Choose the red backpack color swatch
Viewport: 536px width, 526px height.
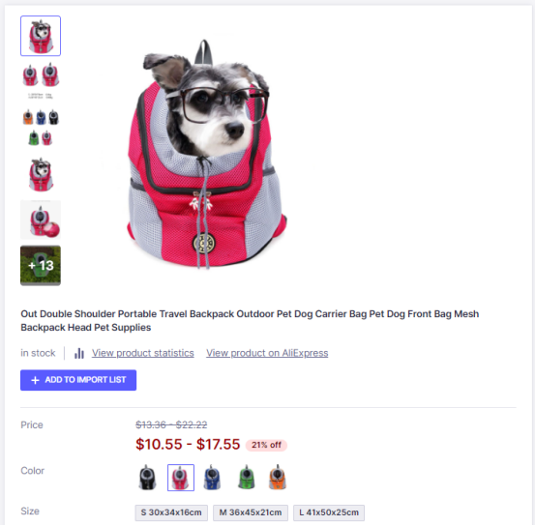pyautogui.click(x=181, y=477)
